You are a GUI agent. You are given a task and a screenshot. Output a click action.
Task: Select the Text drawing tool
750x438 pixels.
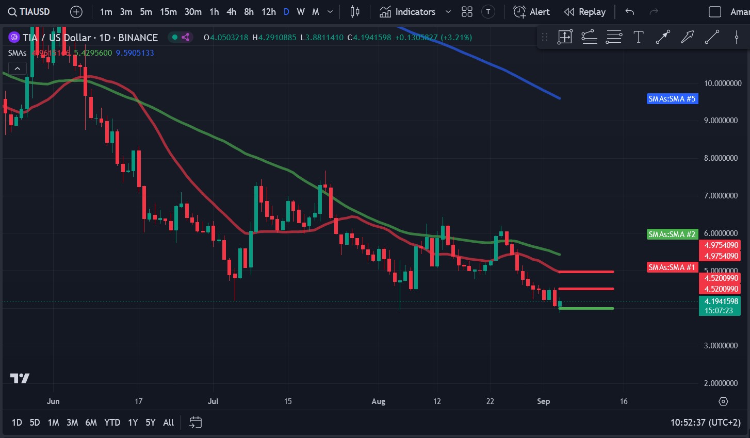point(638,37)
